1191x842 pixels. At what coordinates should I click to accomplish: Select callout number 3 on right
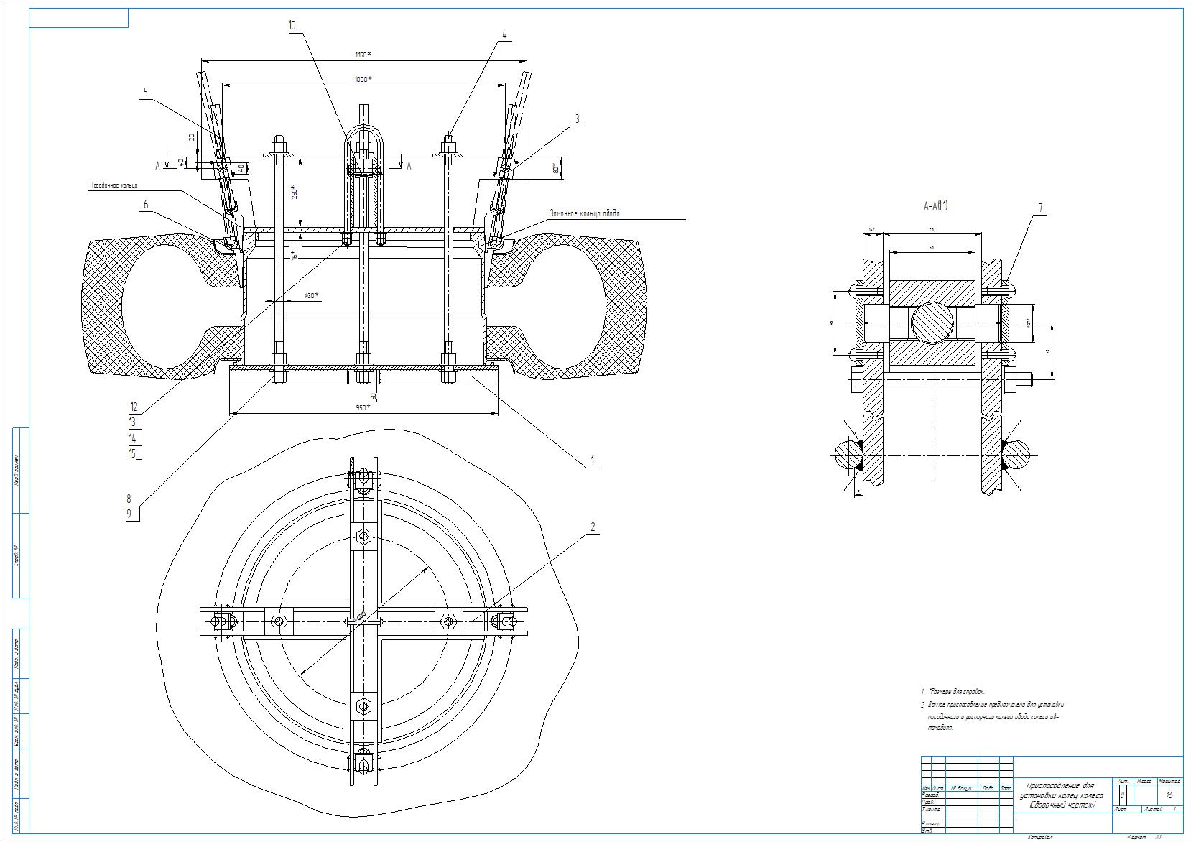click(x=577, y=119)
